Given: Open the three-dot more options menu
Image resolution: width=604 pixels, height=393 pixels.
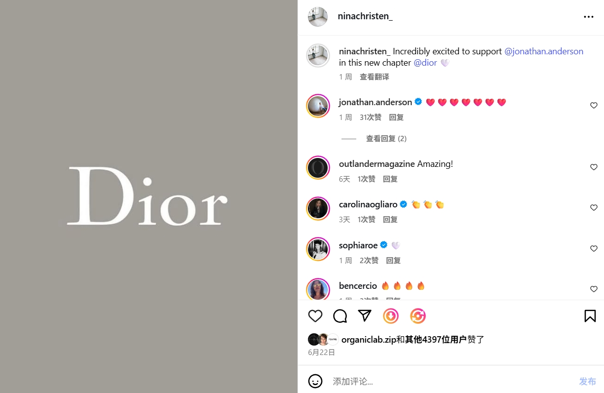Looking at the screenshot, I should (589, 17).
